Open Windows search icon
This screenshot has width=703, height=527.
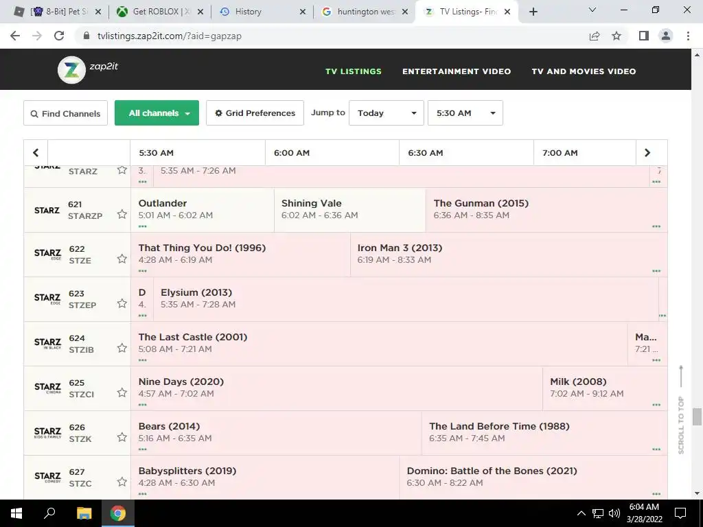(49, 513)
